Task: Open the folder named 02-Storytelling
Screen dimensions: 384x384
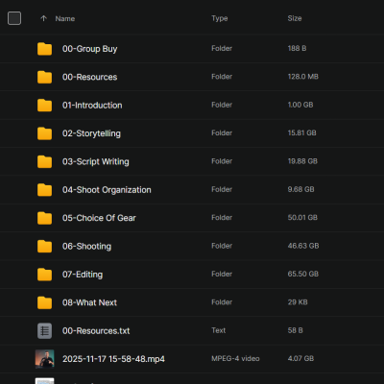Action: (x=91, y=133)
